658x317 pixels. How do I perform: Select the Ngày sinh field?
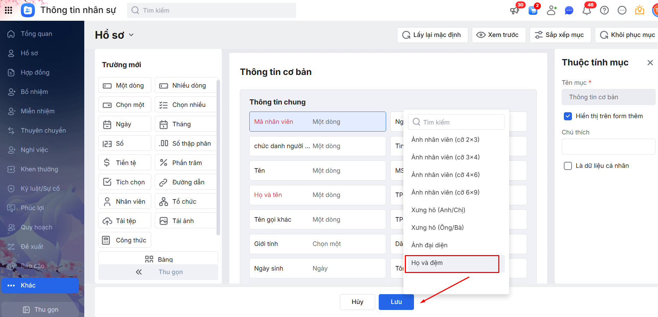318,268
